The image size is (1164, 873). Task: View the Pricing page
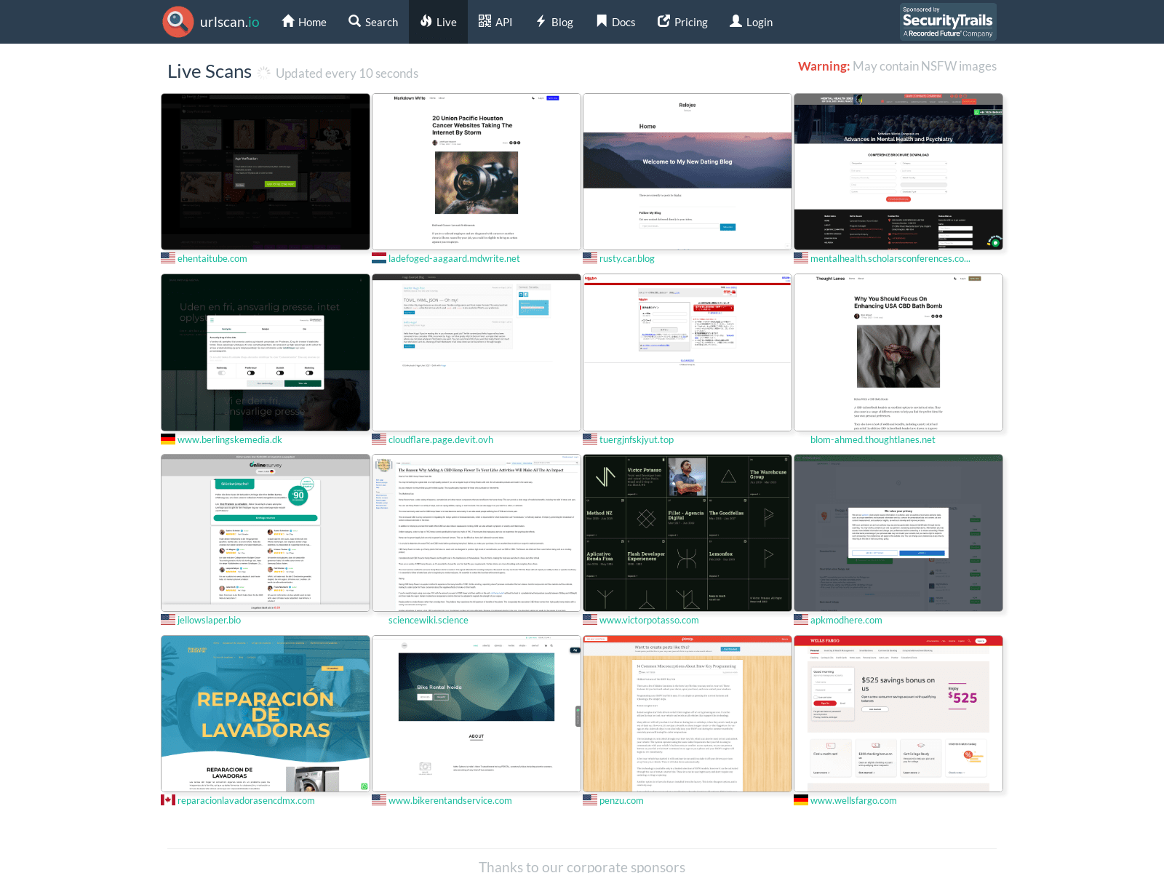coord(682,22)
